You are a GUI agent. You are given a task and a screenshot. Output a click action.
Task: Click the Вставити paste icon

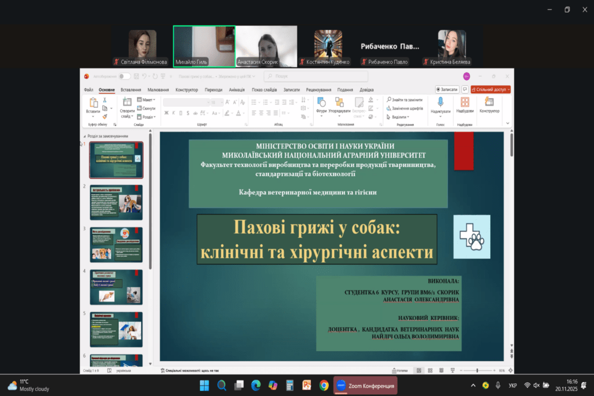point(93,102)
